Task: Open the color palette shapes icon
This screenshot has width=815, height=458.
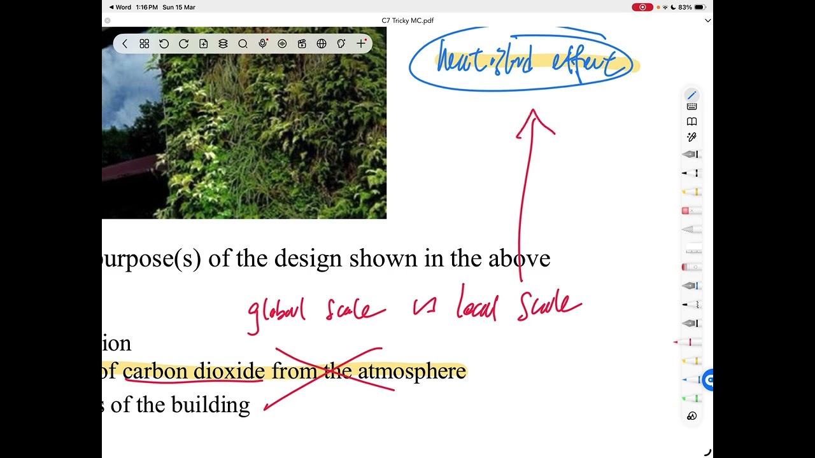Action: coord(691,416)
